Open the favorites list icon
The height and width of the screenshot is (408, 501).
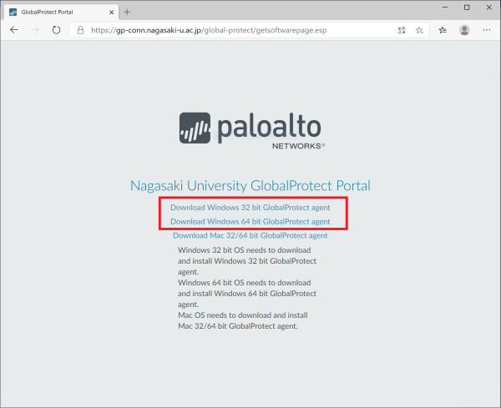point(443,29)
